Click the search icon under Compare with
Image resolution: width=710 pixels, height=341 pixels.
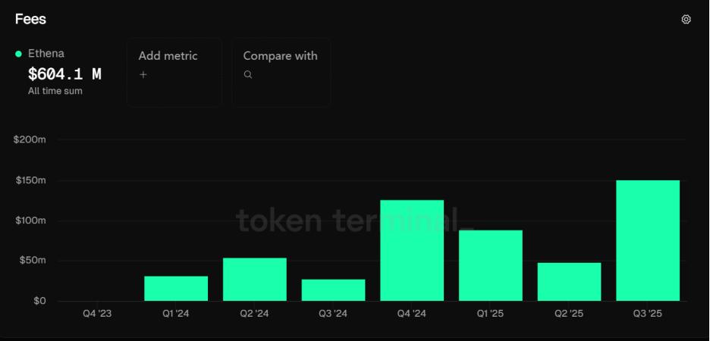248,74
